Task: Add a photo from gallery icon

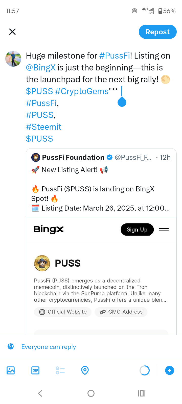Action: click(x=11, y=370)
